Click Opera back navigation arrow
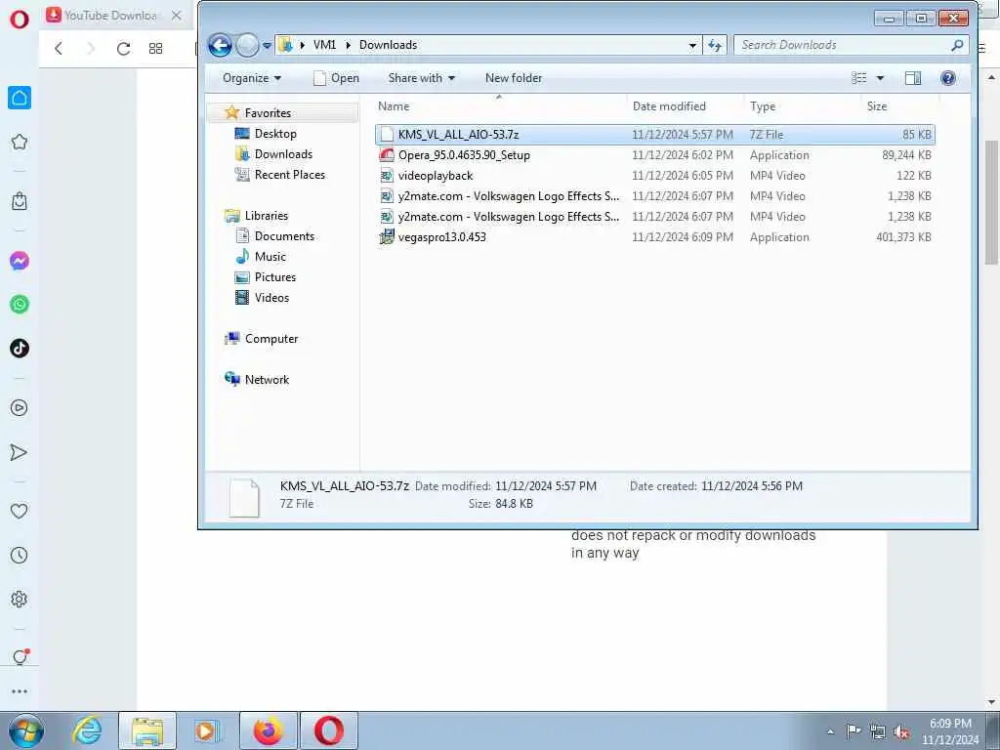The image size is (1000, 750). click(x=59, y=49)
